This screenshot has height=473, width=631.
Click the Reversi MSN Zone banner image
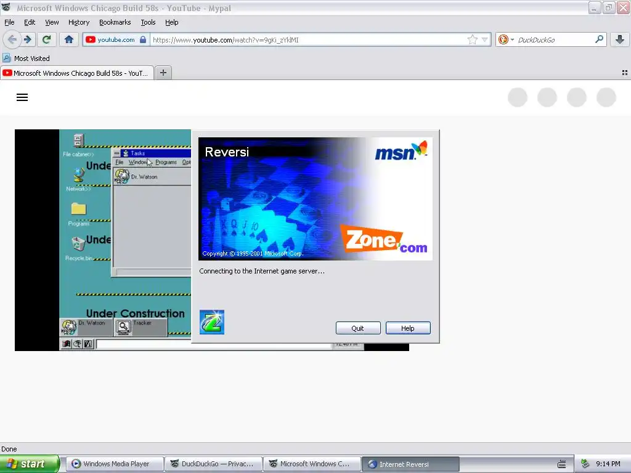(315, 199)
